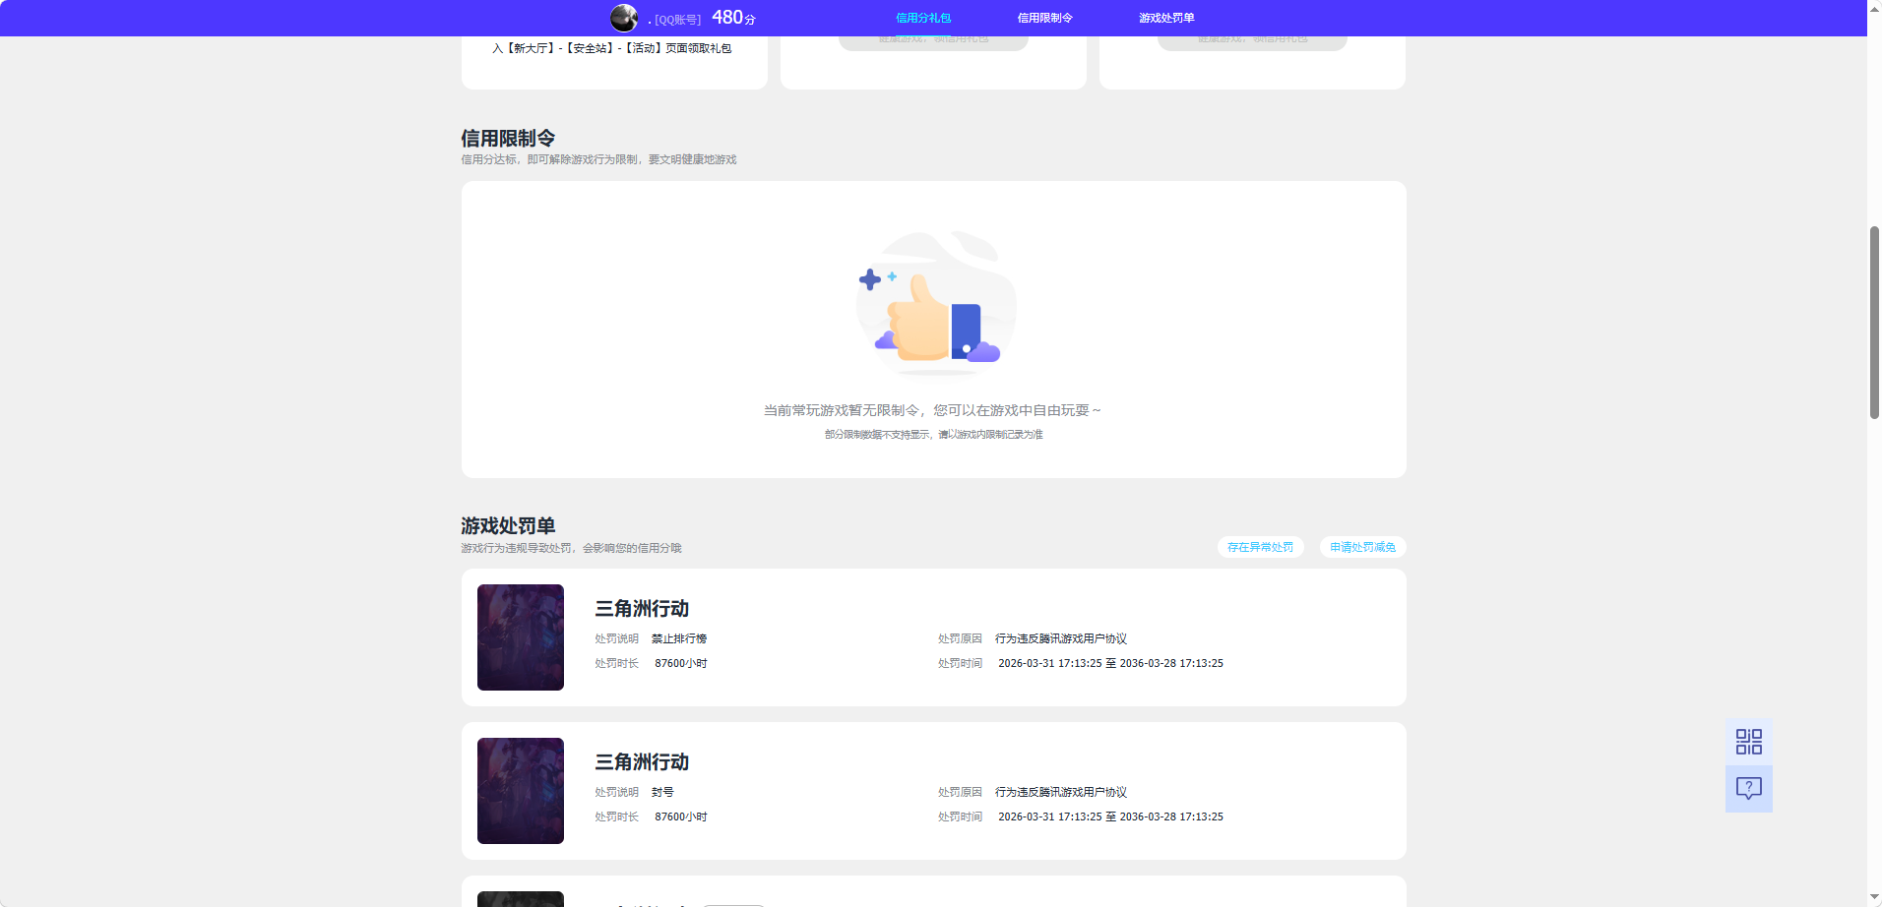Click the penalty duration 87600小时 text
The width and height of the screenshot is (1882, 907).
pos(680,663)
